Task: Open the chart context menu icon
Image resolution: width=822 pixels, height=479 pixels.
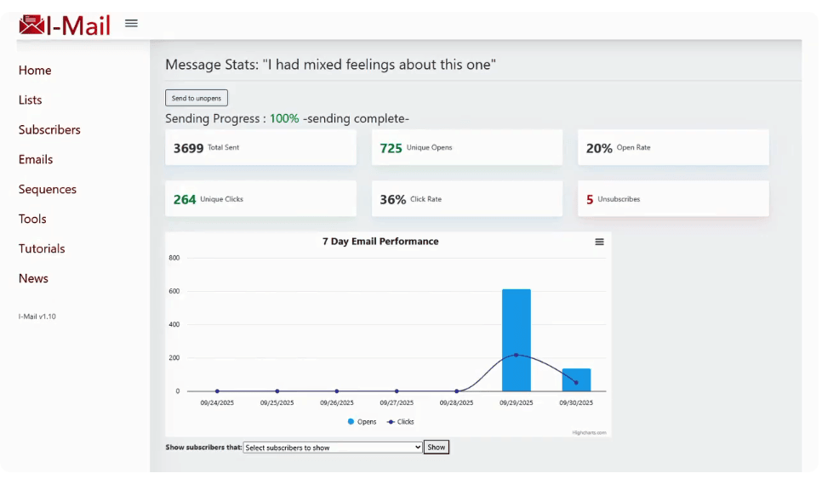Action: coord(599,242)
